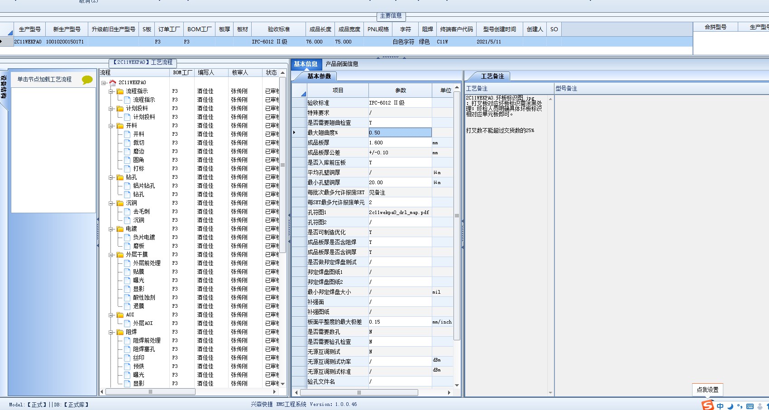Image resolution: width=769 pixels, height=410 pixels.
Task: Click the yellow speech bubble icon
Action: (87, 80)
